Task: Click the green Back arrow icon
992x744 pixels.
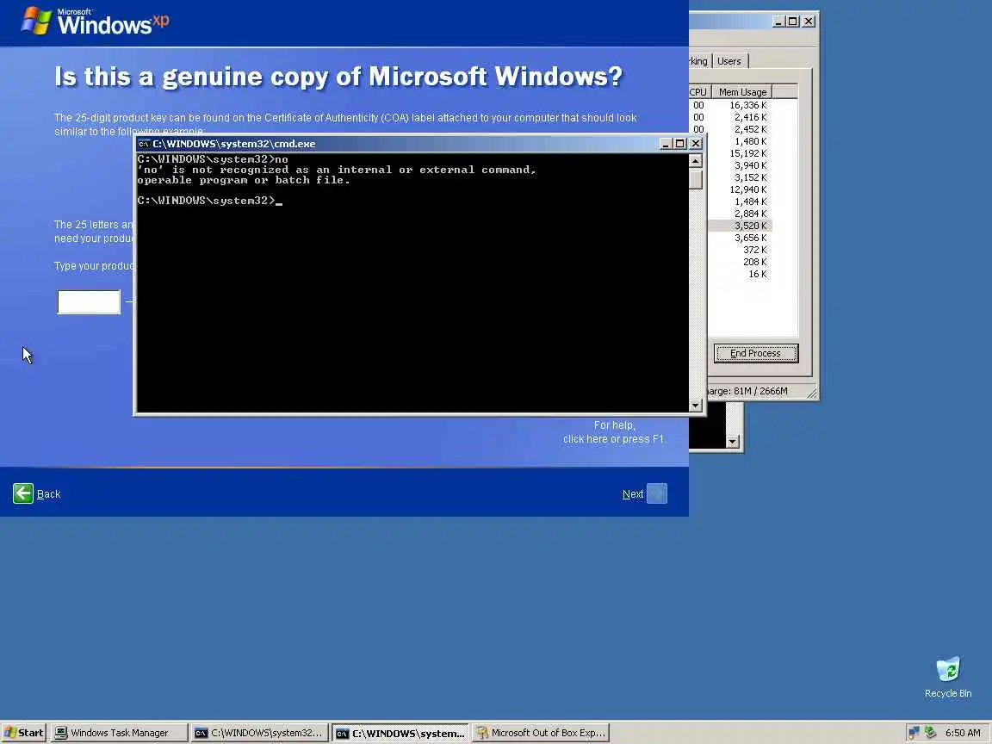Action: coord(22,493)
